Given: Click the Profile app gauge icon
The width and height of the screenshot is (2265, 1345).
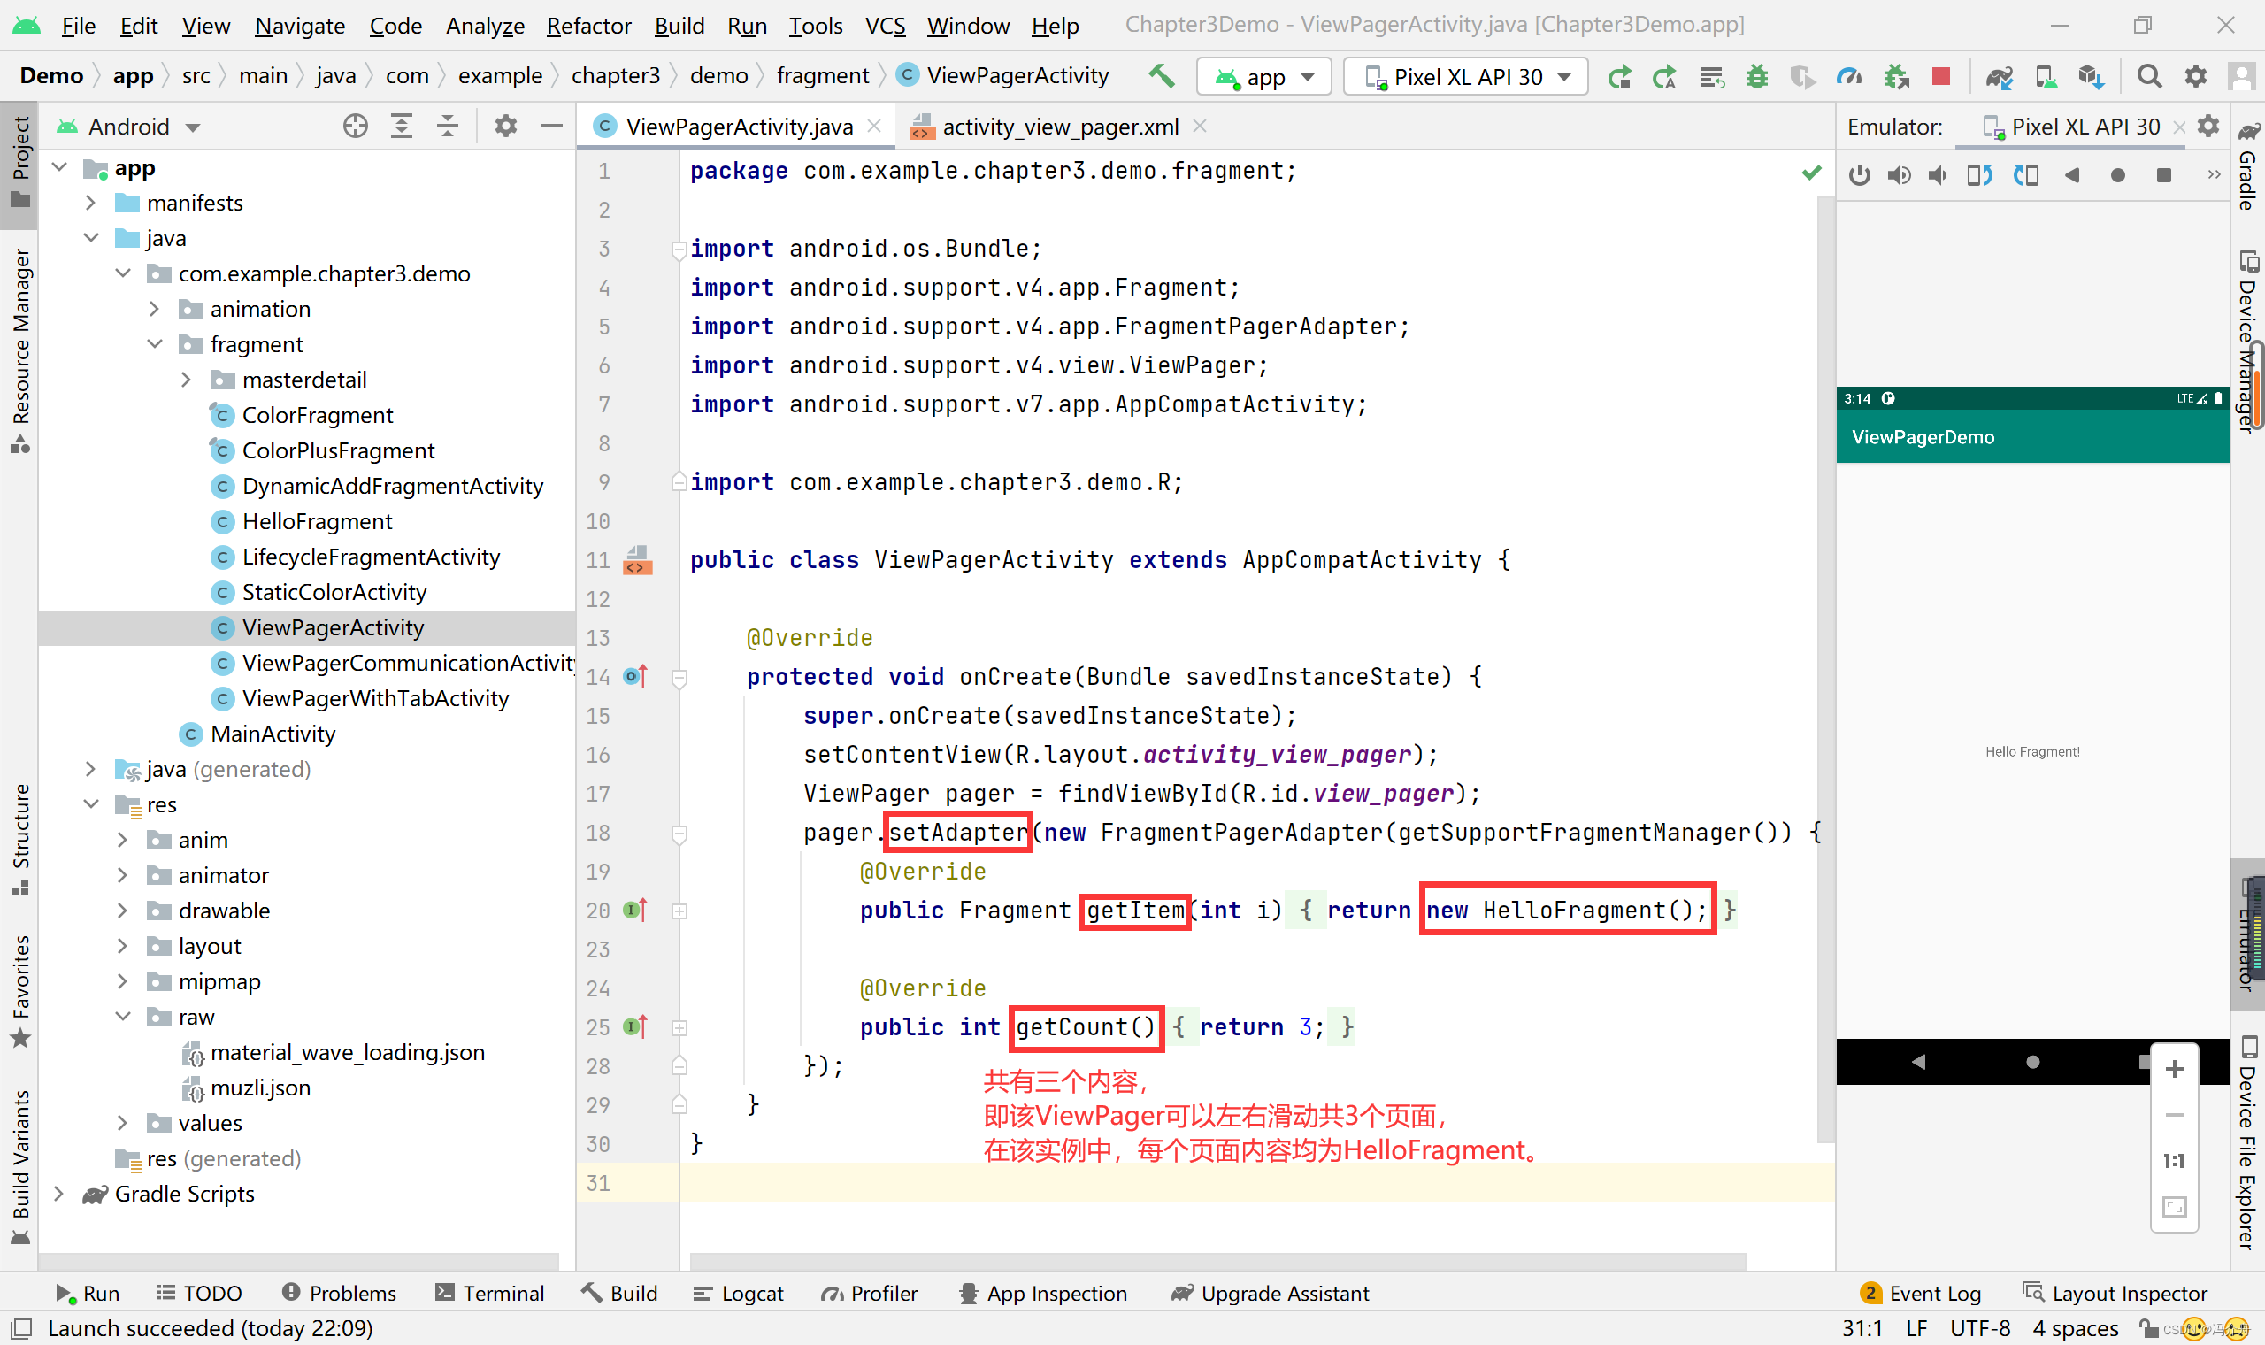Looking at the screenshot, I should click(x=1848, y=76).
